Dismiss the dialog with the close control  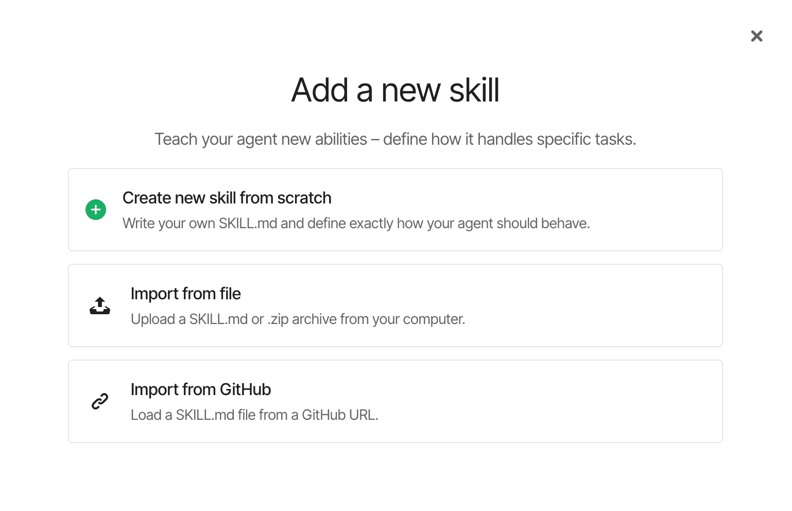click(x=756, y=36)
